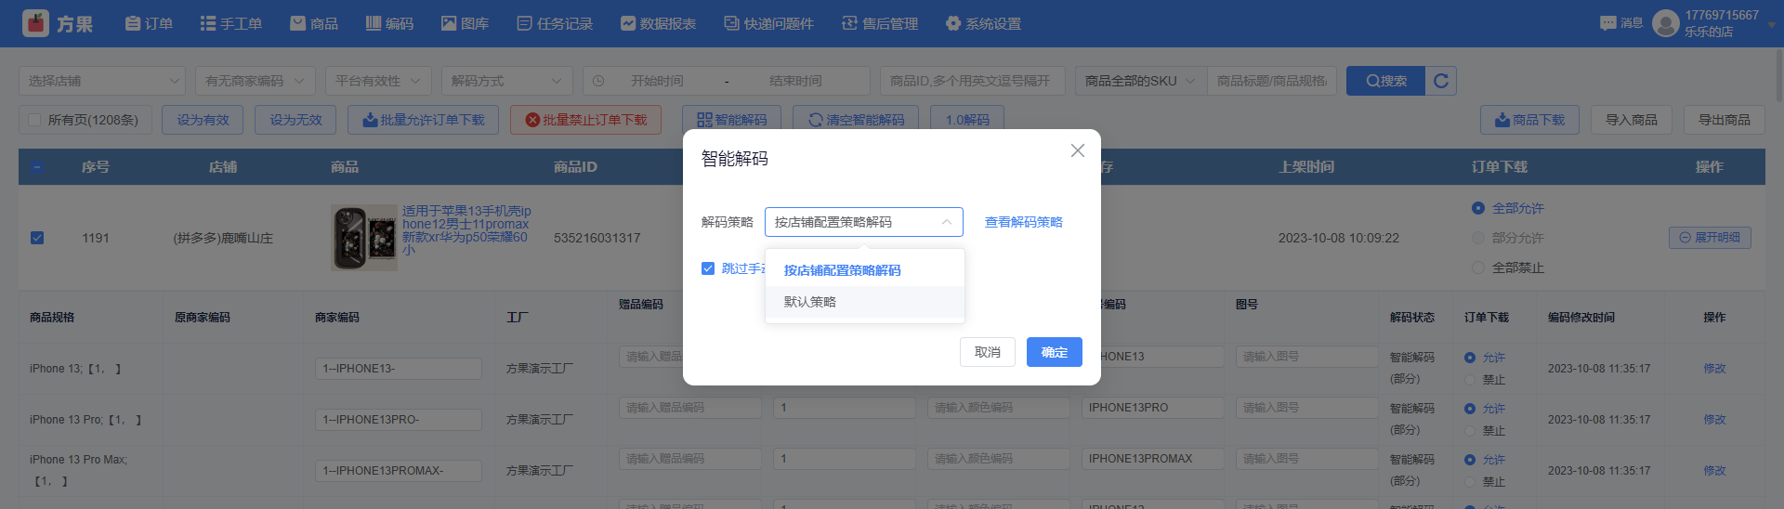The height and width of the screenshot is (509, 1784).
Task: Select 按店铺配置策略解码 option
Action: [864, 270]
